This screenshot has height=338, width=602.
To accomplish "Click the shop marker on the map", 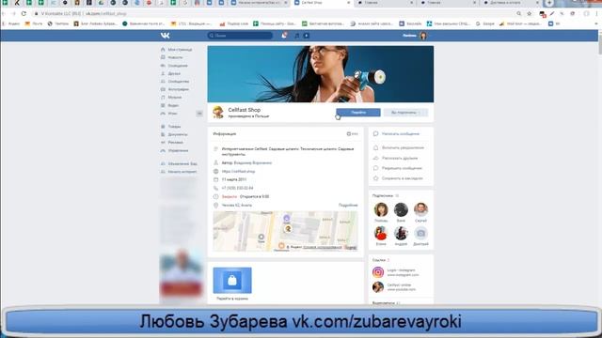I will (x=288, y=229).
